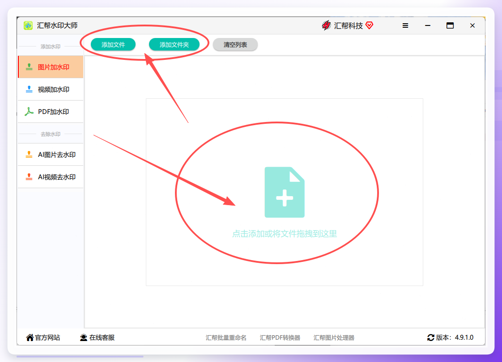
Task: Click the refresh icon beside 版本
Action: point(430,337)
